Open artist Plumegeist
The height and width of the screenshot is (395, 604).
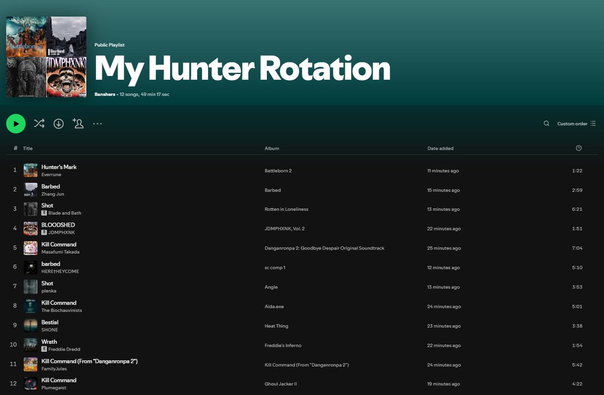click(53, 388)
